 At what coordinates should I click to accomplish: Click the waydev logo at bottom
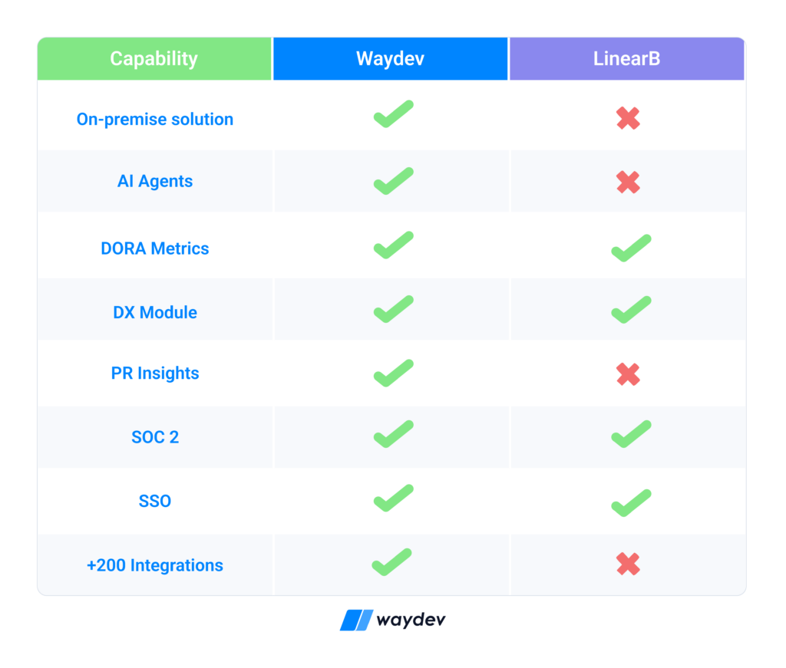click(x=392, y=620)
